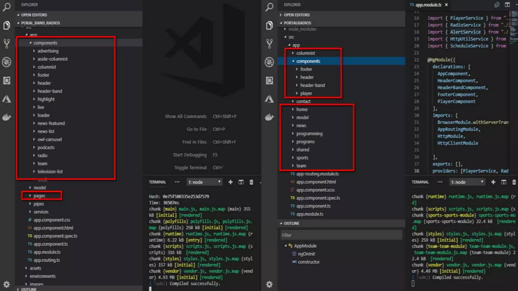Screen dimensions: 518x291
Task: Split the app.module.ts editor to the right
Action: click(x=507, y=5)
